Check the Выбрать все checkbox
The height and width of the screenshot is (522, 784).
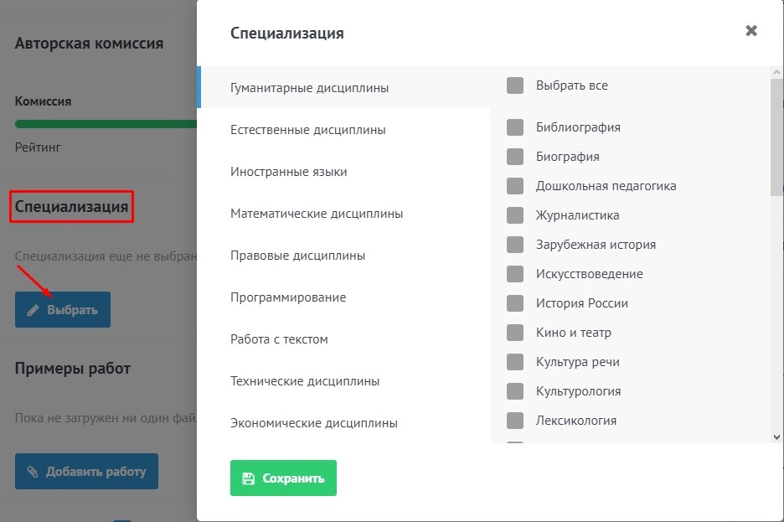tap(515, 85)
